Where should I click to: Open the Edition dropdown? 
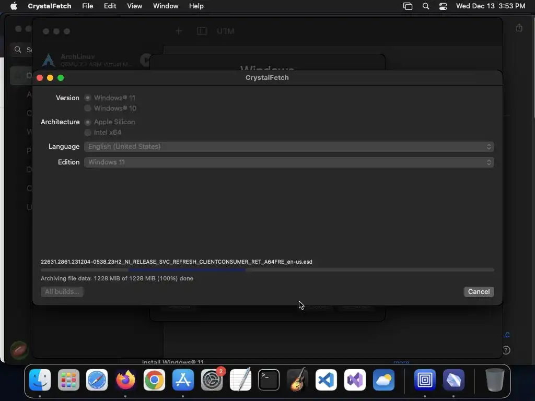[289, 162]
